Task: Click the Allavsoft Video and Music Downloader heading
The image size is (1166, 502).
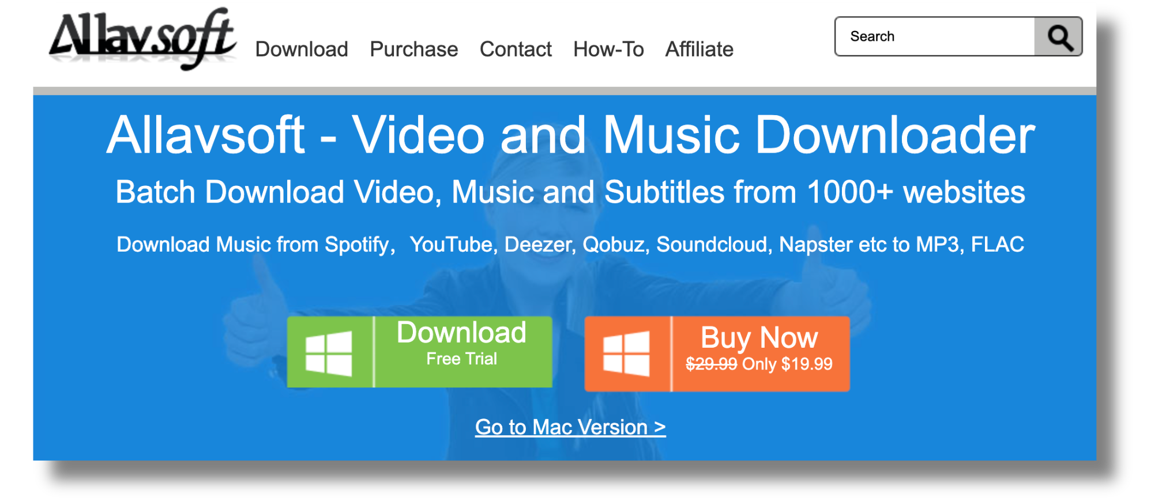Action: click(571, 135)
